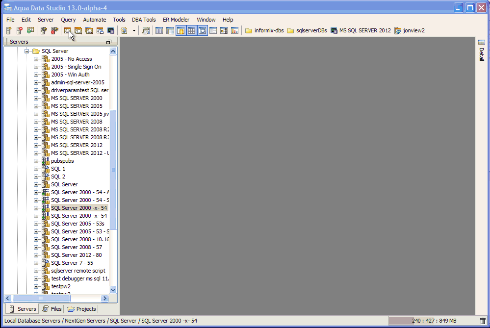The image size is (490, 328).
Task: Expand the testpw2 server node
Action: (x=36, y=286)
